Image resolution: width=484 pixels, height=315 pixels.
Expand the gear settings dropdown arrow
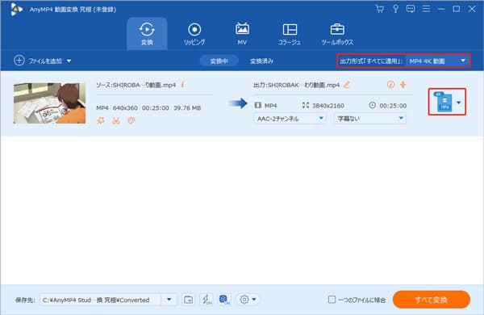(254, 300)
